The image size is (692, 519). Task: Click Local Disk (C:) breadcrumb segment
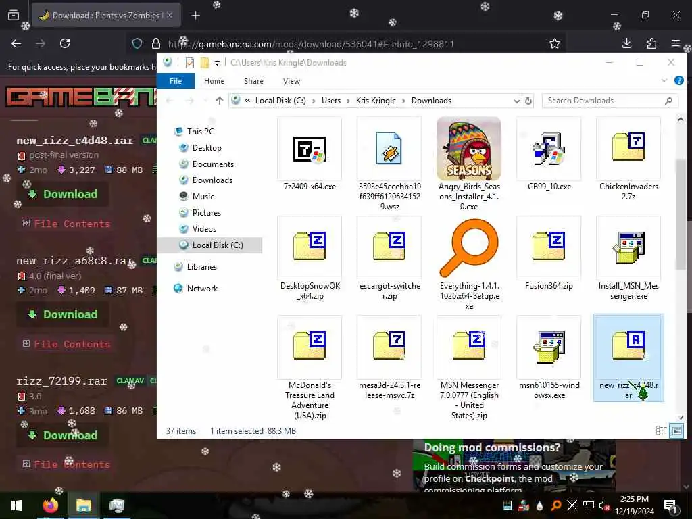click(x=280, y=101)
